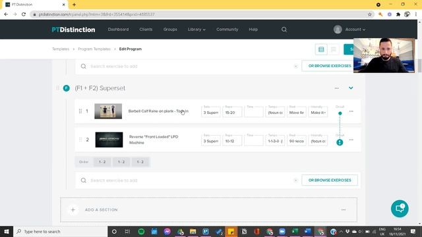
Task: Open Messenger from the taskbar
Action: point(167,231)
